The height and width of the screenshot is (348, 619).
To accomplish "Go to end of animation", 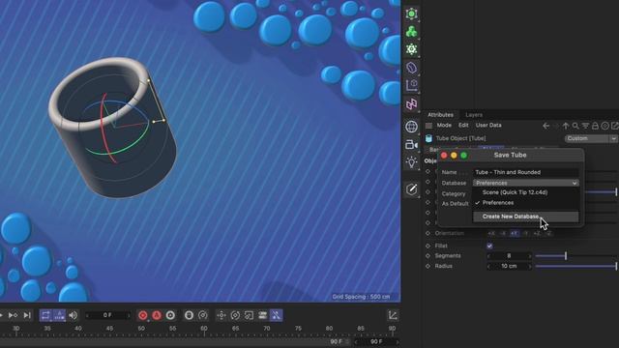I will 27,315.
